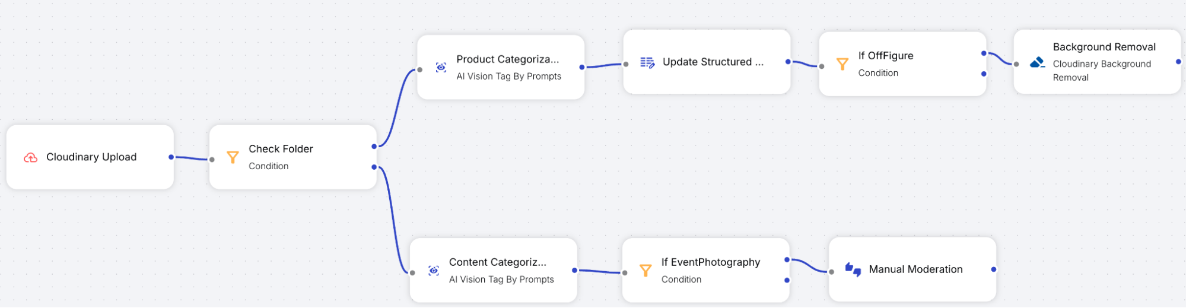Screen dimensions: 1186x308
Task: Click the If EventPhotography funnel icon
Action: click(646, 271)
